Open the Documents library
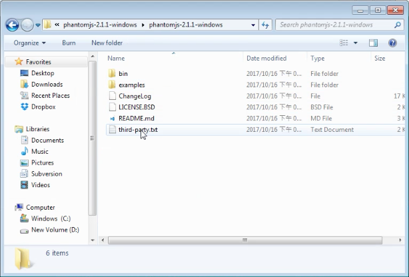The height and width of the screenshot is (277, 409). (47, 140)
